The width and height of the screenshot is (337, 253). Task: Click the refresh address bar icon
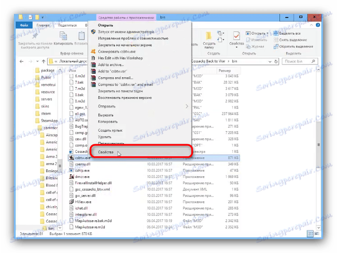click(276, 62)
